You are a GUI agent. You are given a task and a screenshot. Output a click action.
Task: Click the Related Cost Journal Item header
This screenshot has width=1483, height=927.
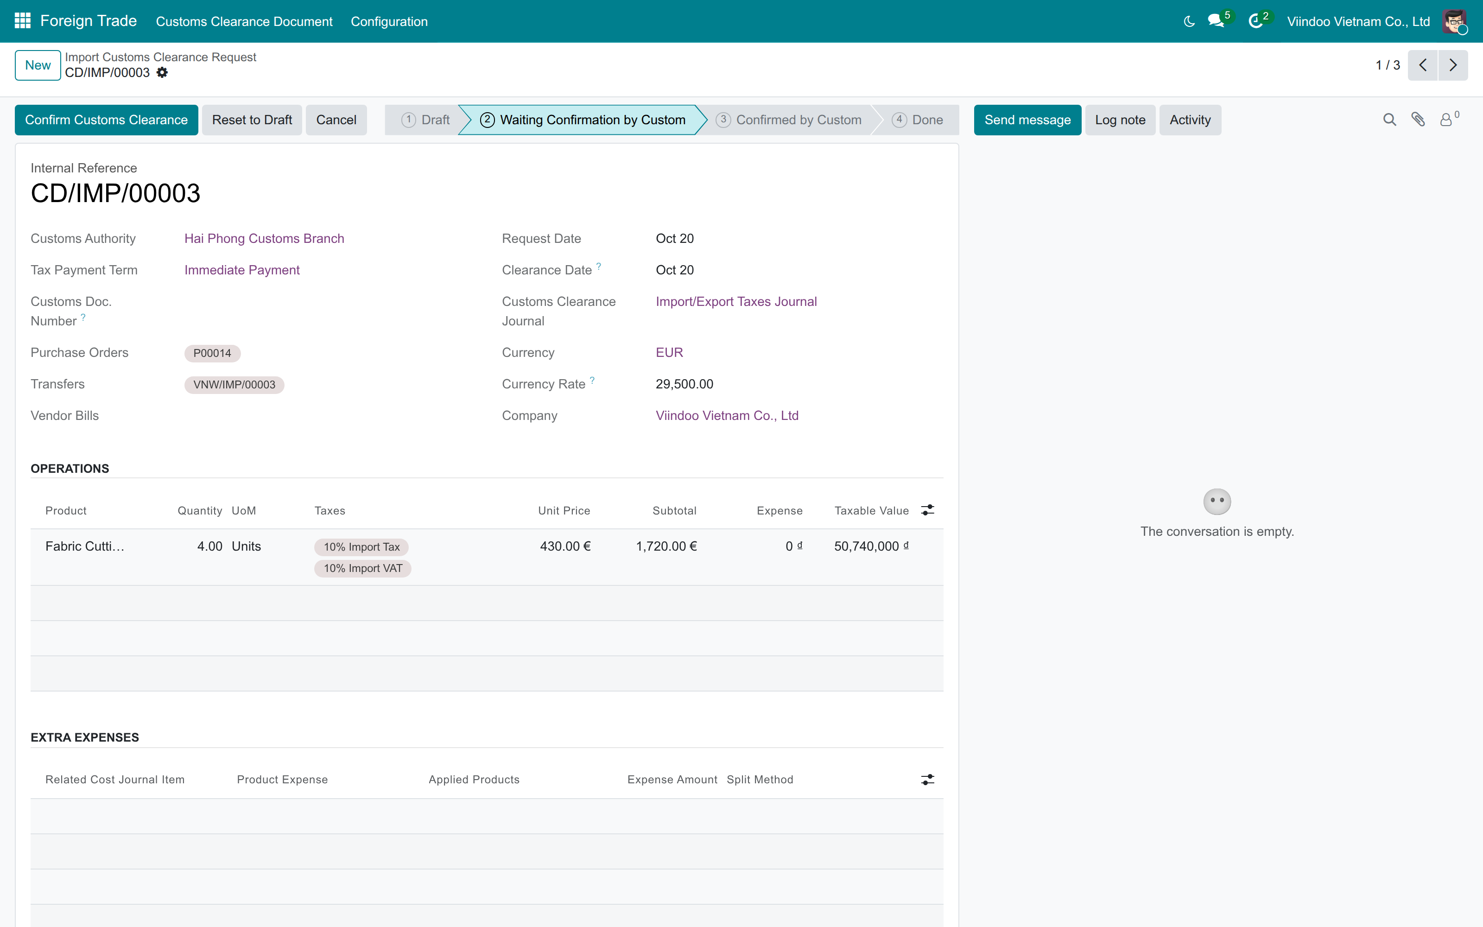[x=114, y=780]
